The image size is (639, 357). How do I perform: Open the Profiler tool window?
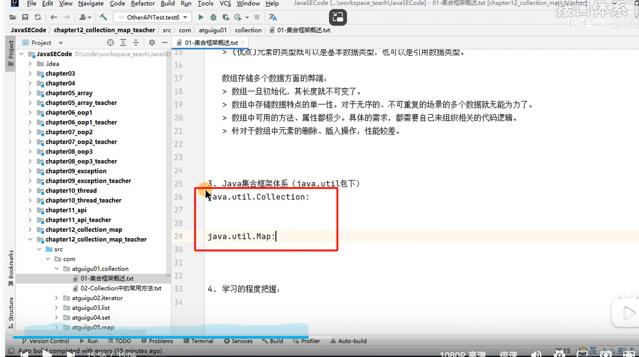tap(306, 341)
